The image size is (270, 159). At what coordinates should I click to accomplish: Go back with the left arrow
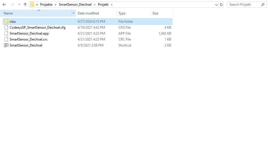4,5
